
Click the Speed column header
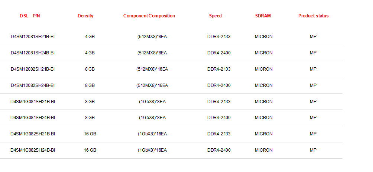coord(215,16)
